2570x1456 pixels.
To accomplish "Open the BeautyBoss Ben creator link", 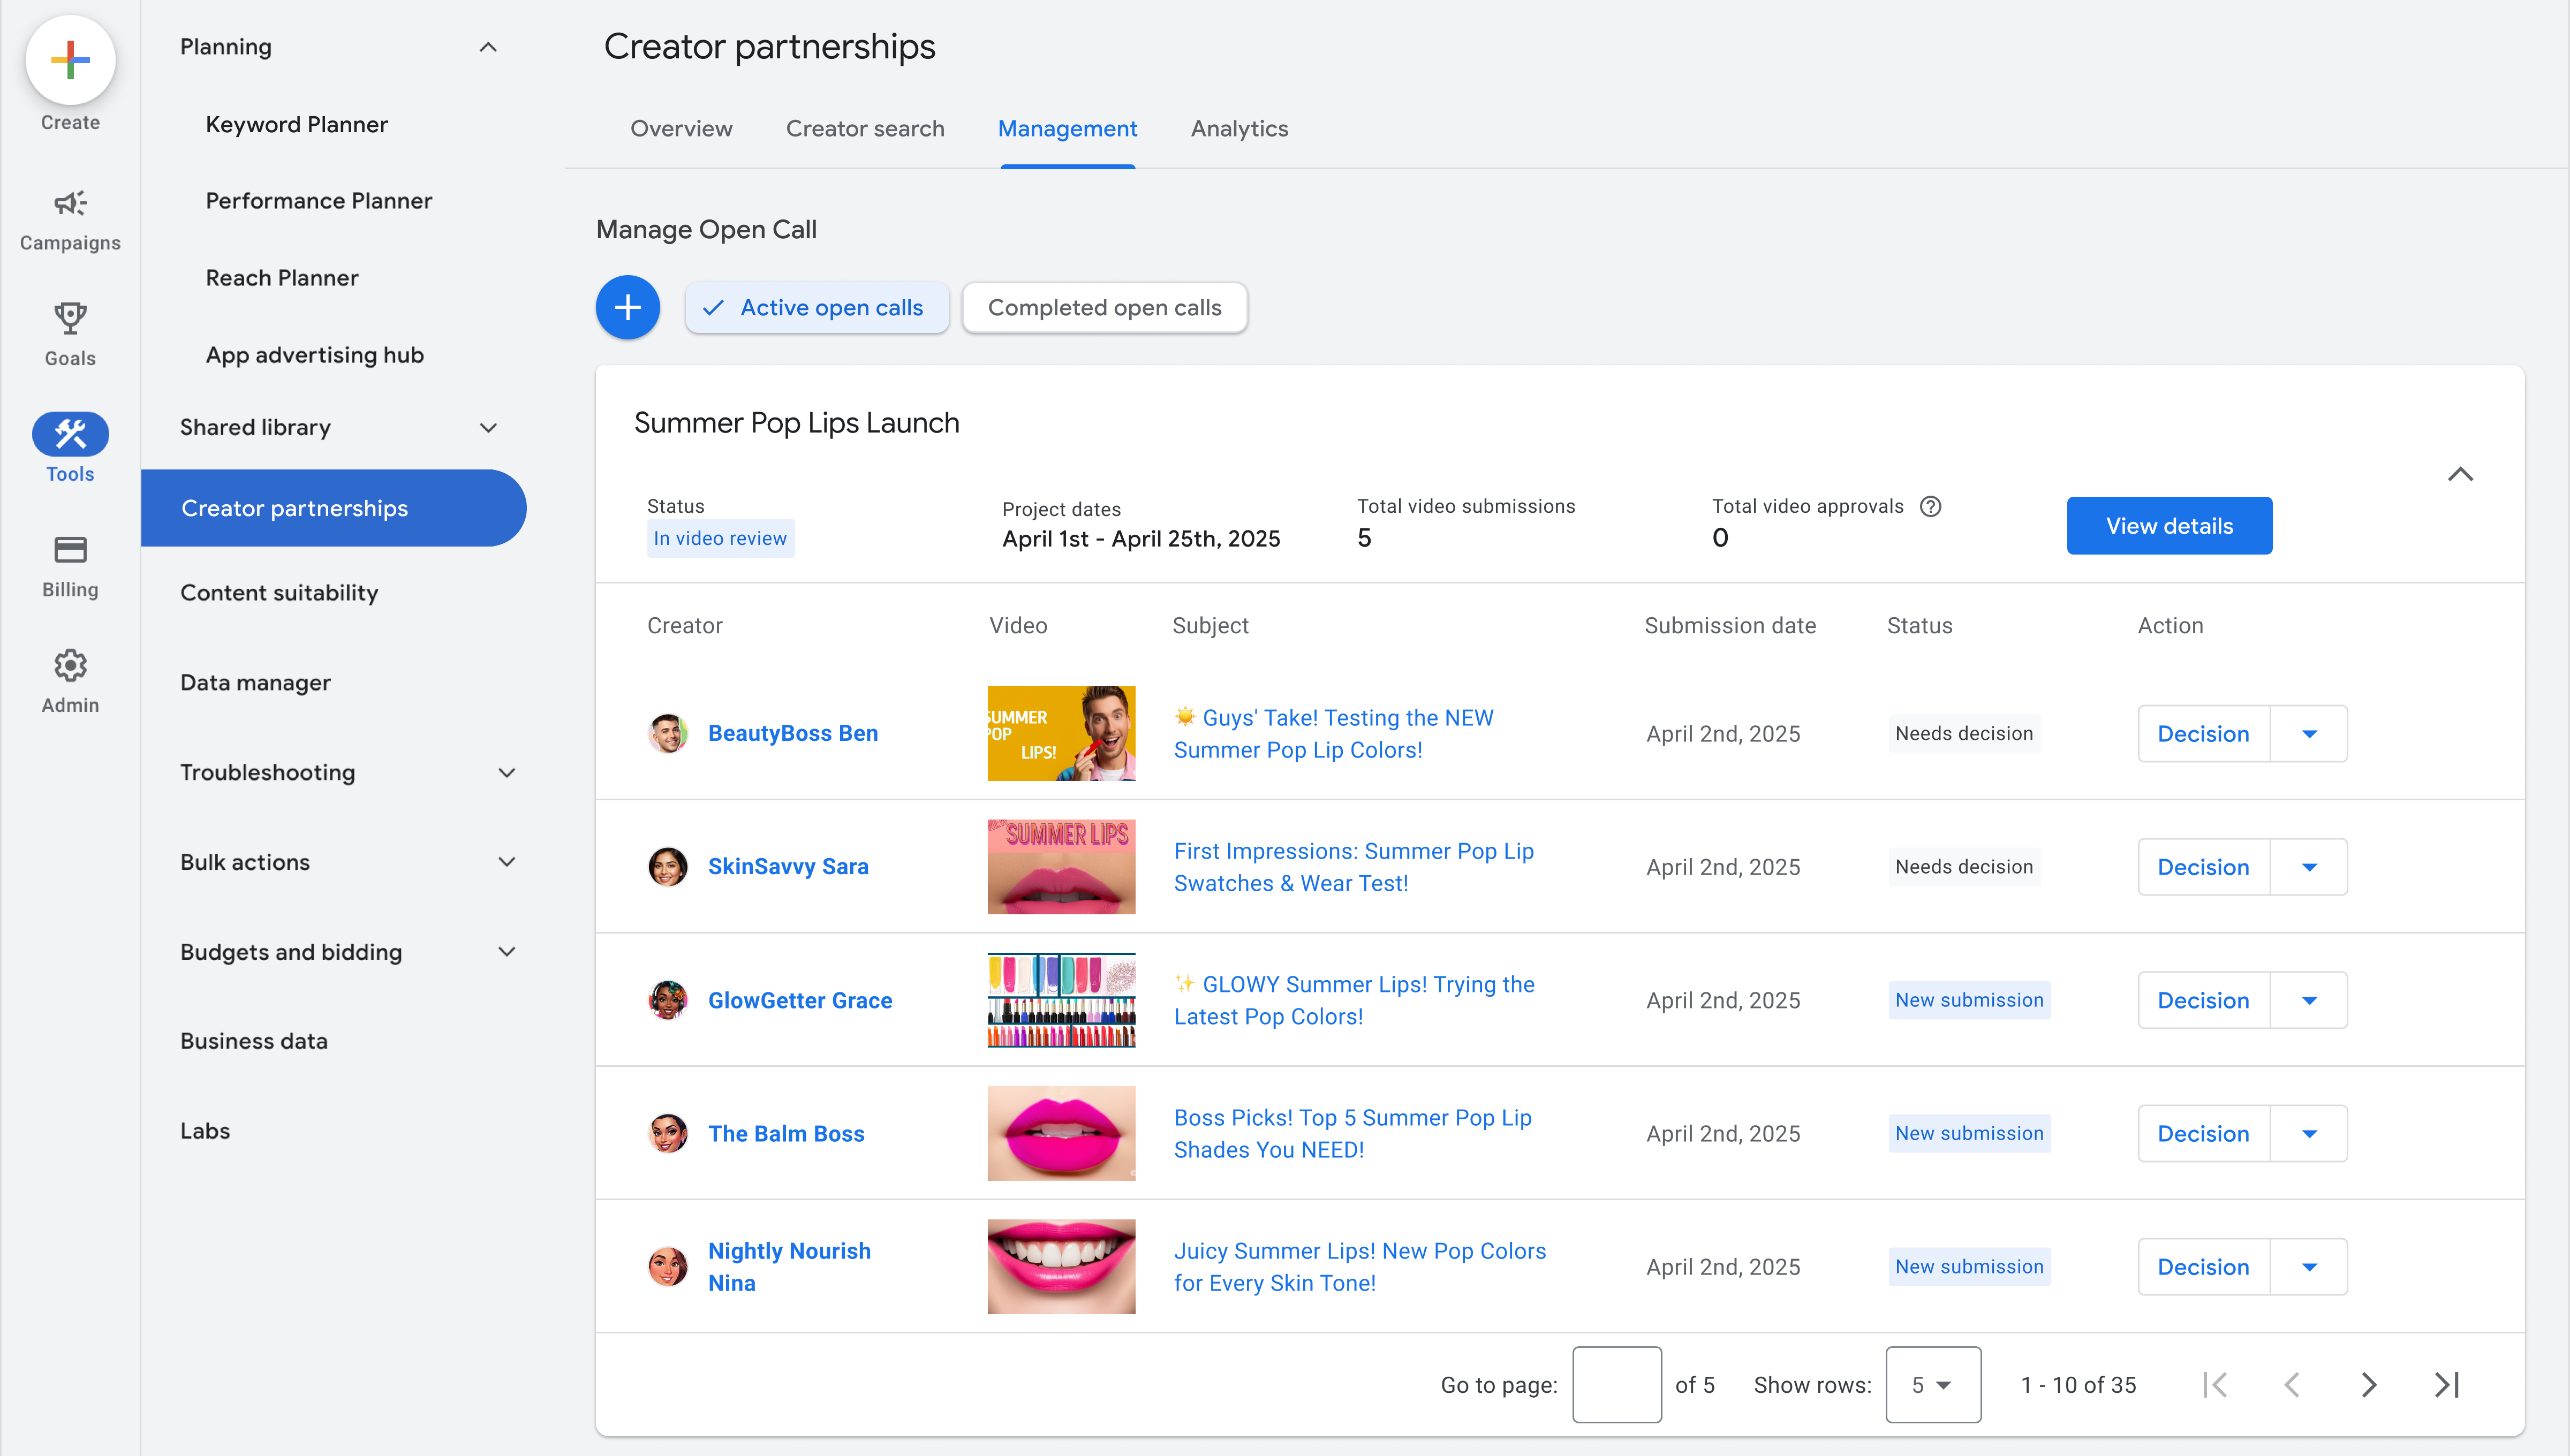I will pos(793,733).
